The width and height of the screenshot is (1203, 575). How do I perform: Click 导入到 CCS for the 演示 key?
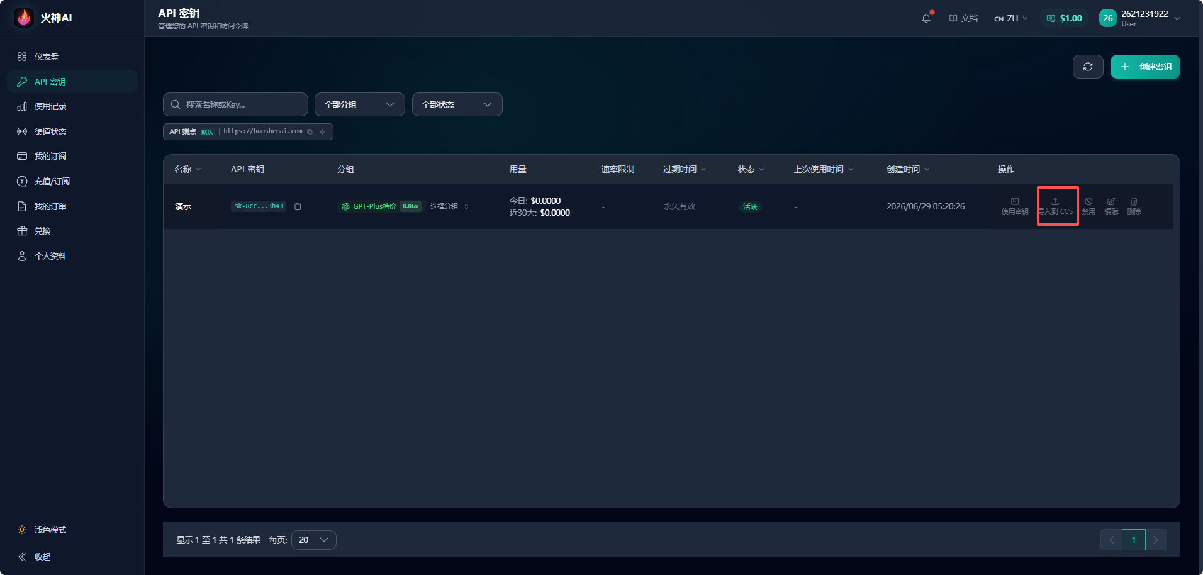tap(1056, 206)
